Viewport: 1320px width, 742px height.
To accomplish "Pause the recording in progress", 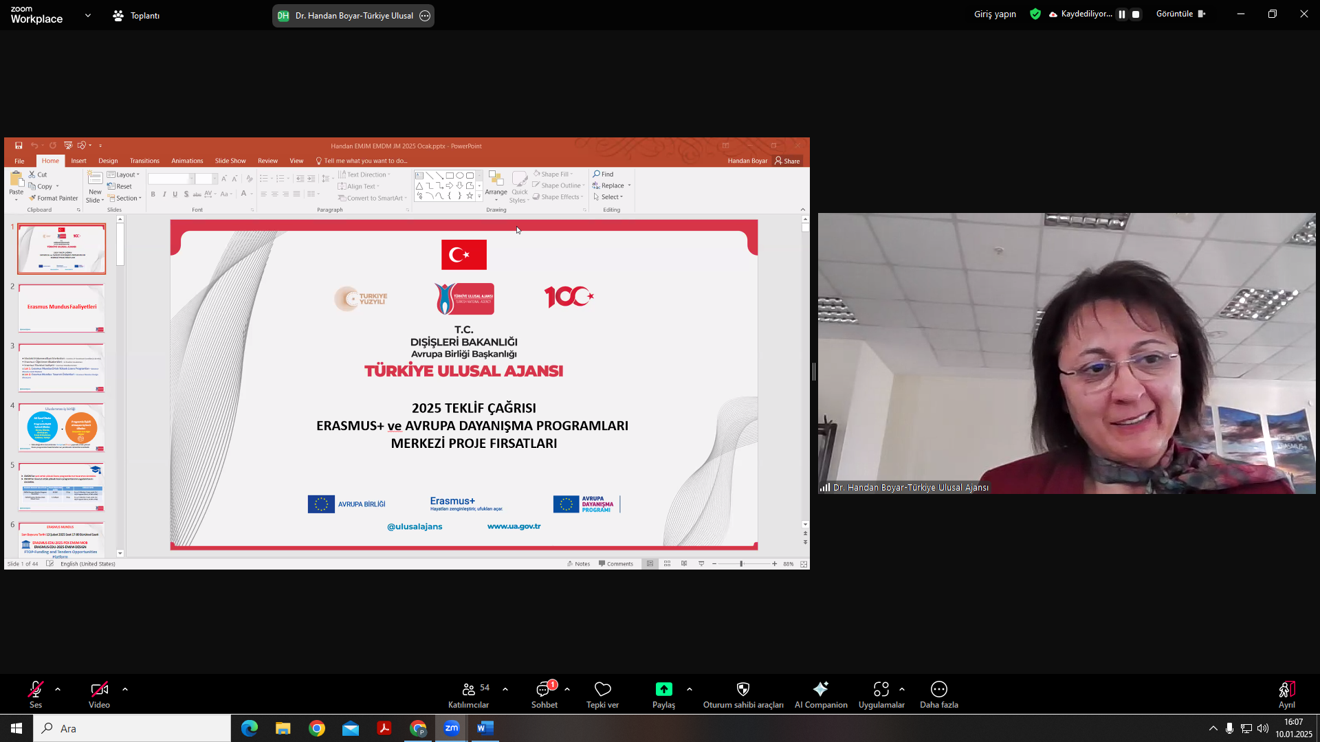I will click(x=1121, y=14).
